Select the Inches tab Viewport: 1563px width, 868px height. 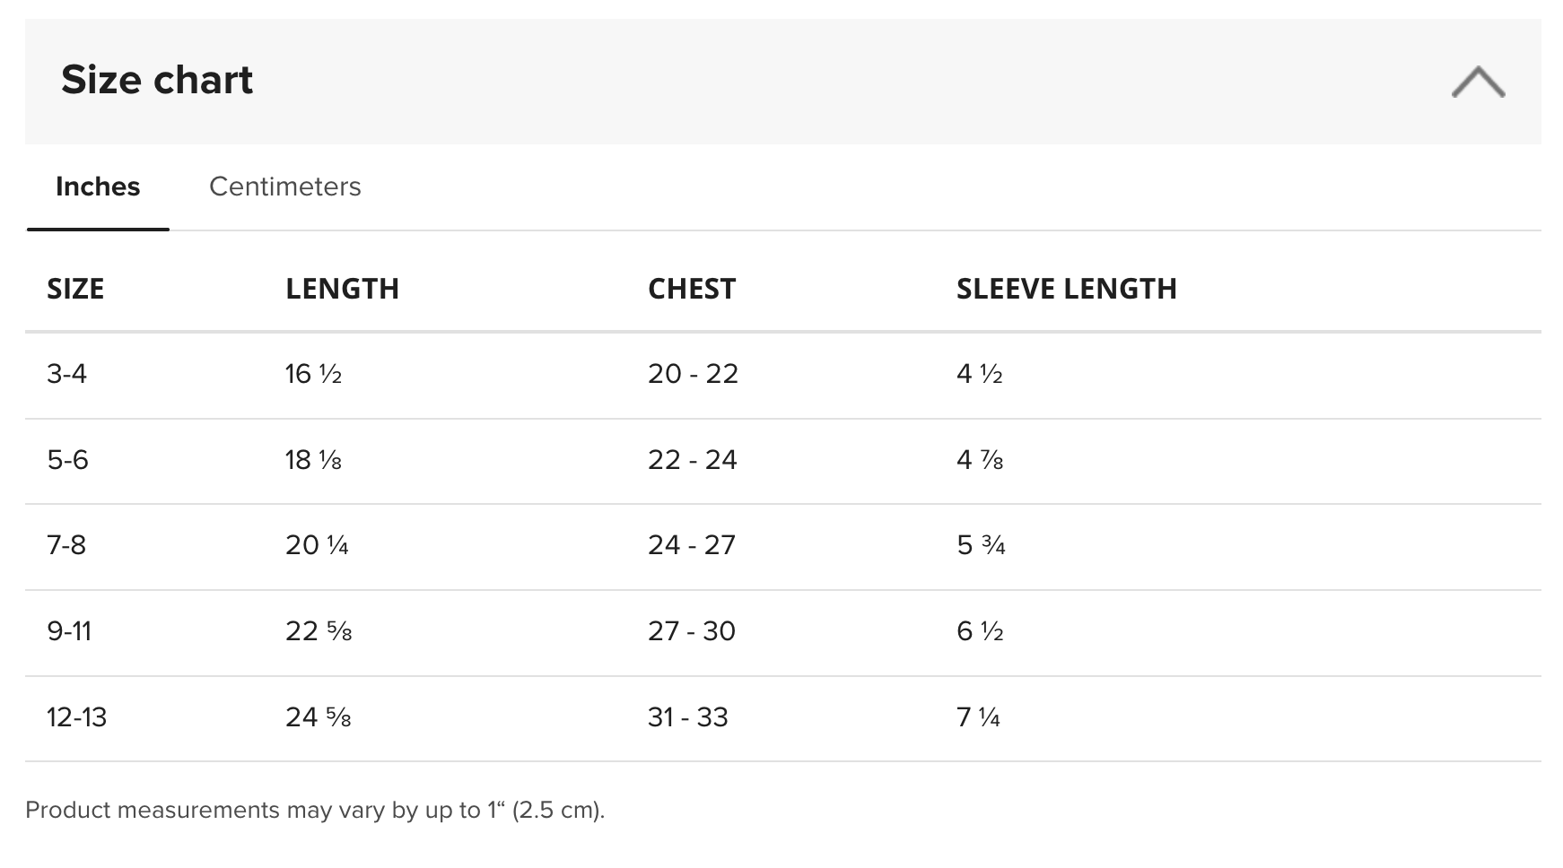pyautogui.click(x=98, y=187)
